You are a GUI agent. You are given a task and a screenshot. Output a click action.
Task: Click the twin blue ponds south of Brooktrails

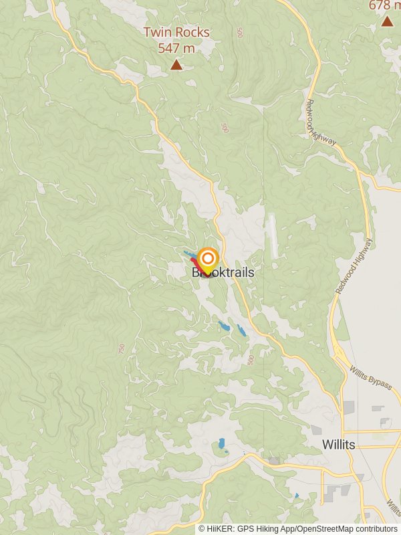tap(232, 328)
